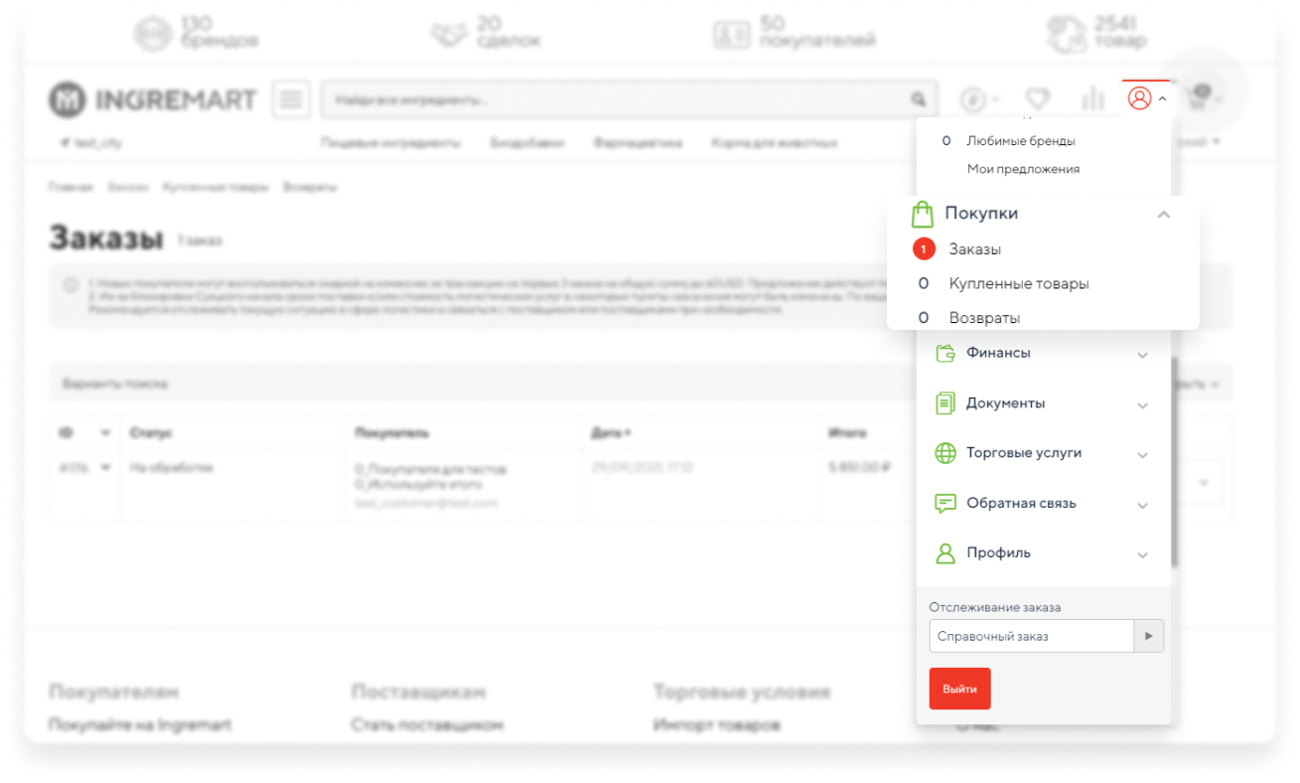1300x783 pixels.
Task: Open the comparison bar chart icon
Action: [x=1093, y=98]
